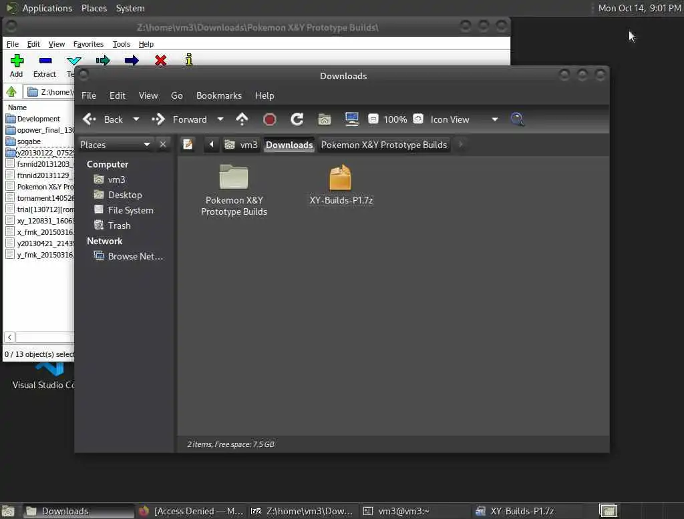The width and height of the screenshot is (684, 519).
Task: Click the clock showing Mon Oct 14
Action: tap(639, 8)
